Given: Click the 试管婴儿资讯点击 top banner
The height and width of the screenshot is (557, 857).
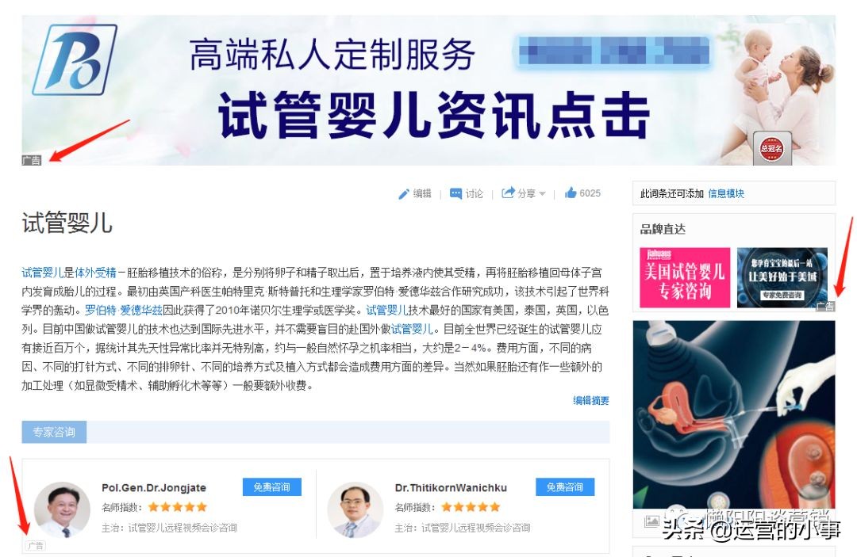Looking at the screenshot, I should pyautogui.click(x=428, y=90).
